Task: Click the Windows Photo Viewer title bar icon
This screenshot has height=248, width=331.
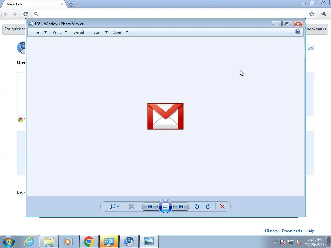Action: tap(31, 24)
